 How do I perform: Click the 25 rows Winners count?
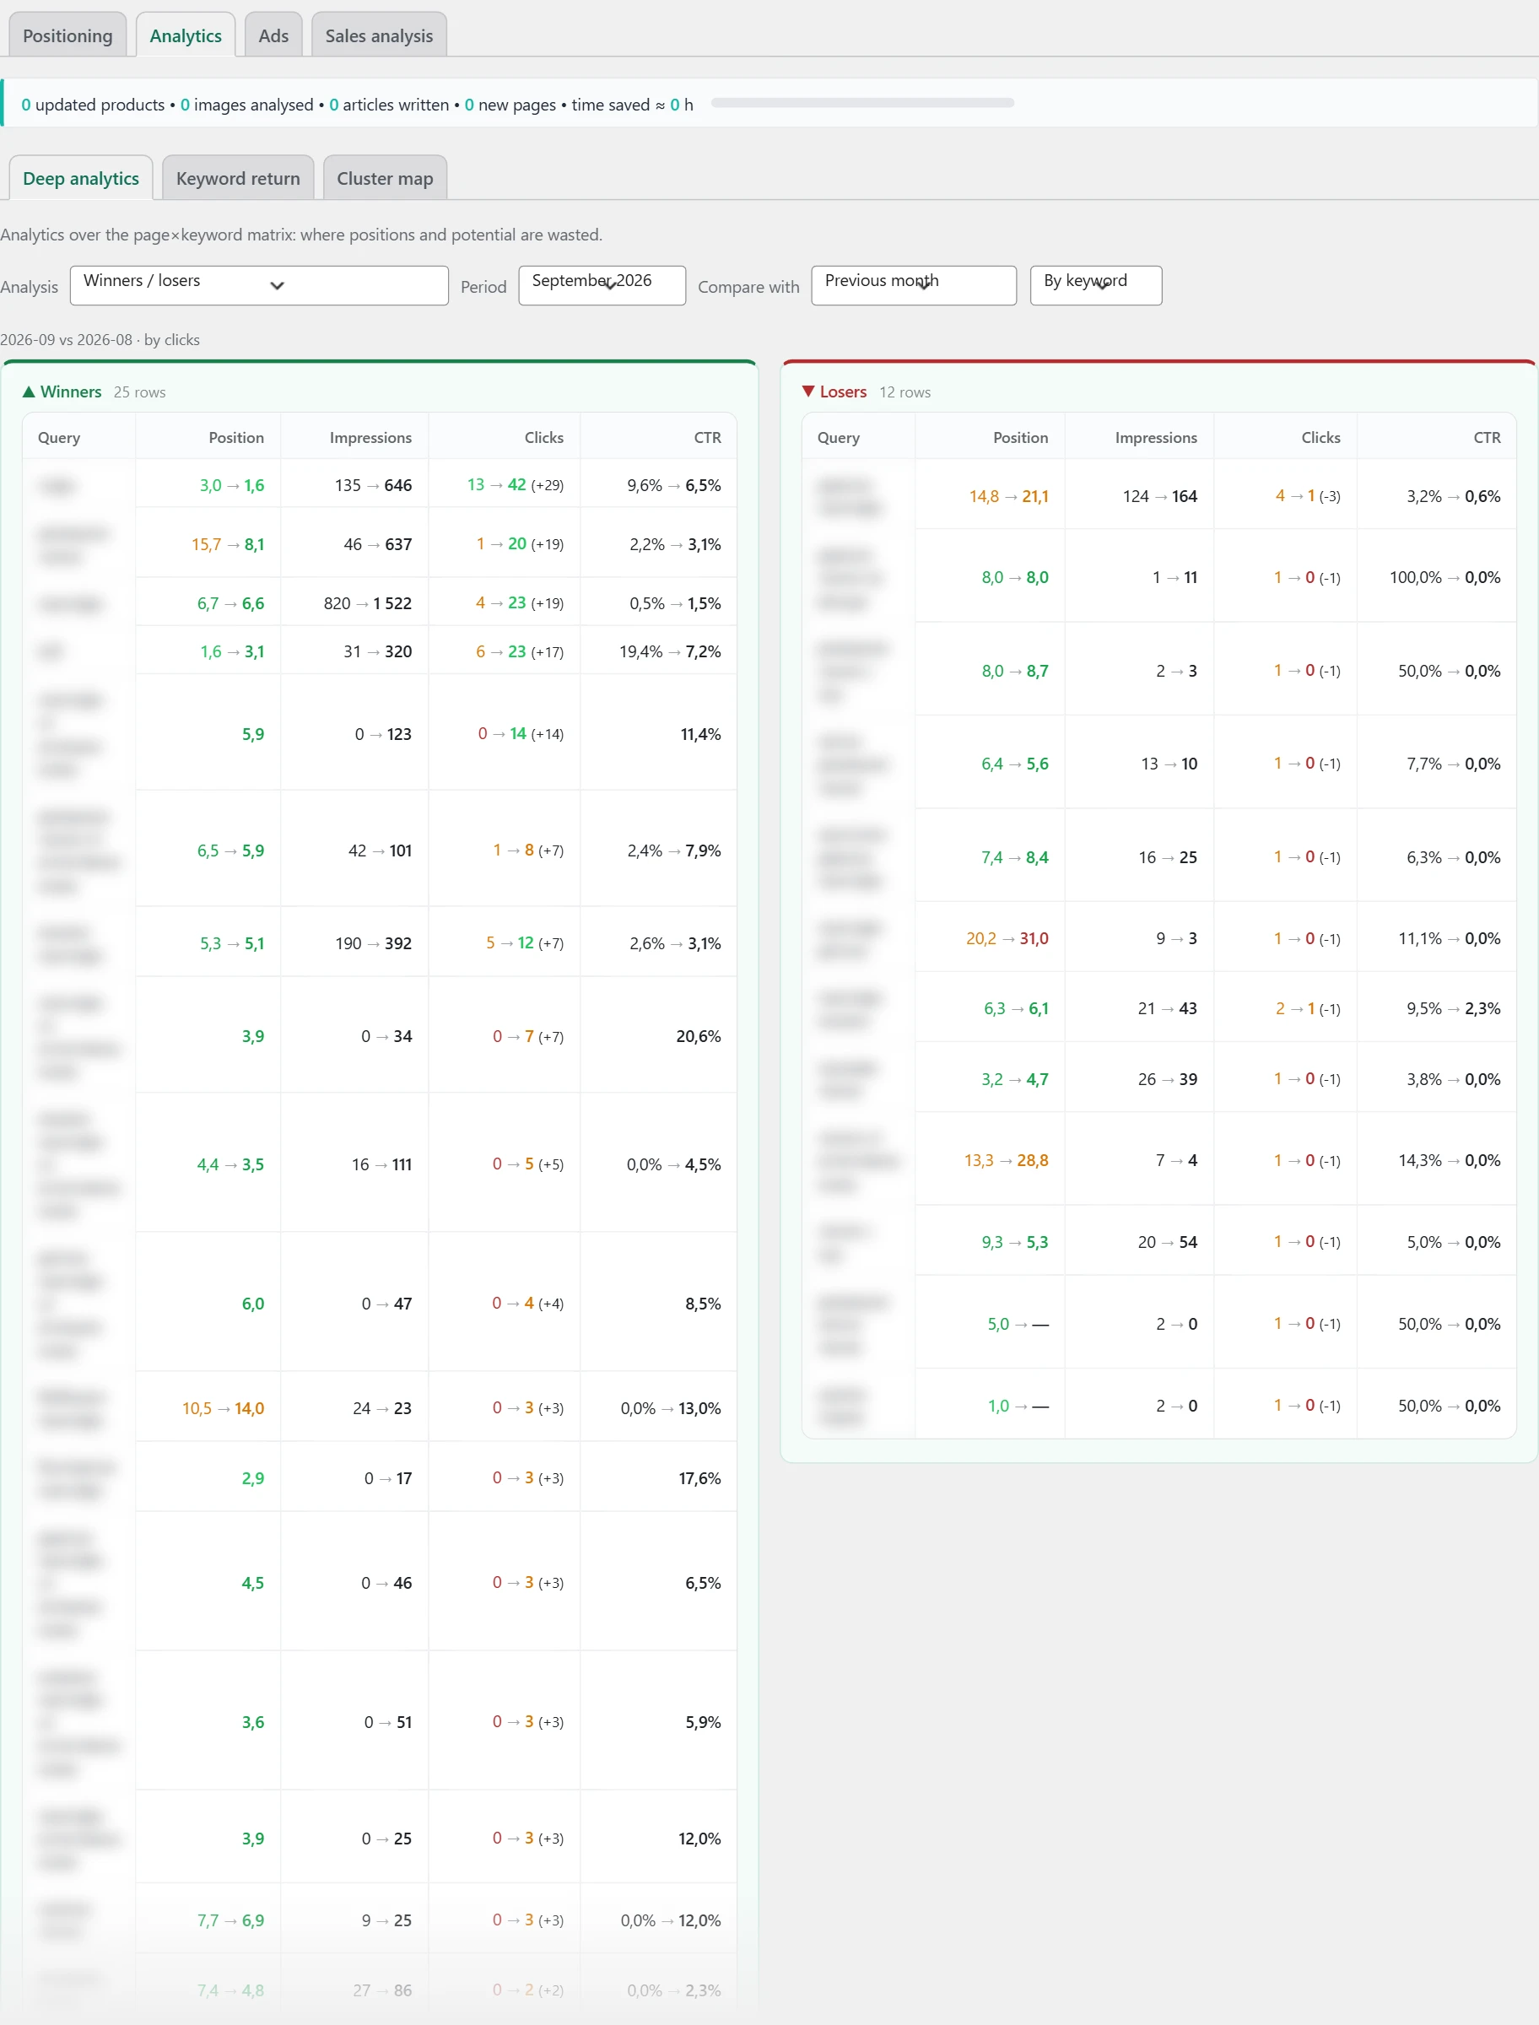point(139,392)
